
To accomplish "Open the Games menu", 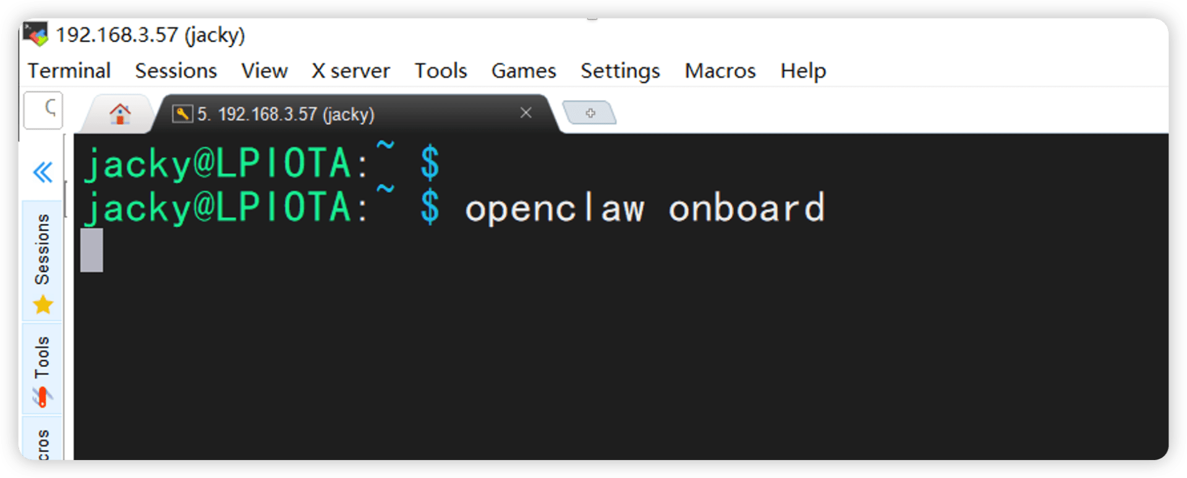I will (x=524, y=70).
